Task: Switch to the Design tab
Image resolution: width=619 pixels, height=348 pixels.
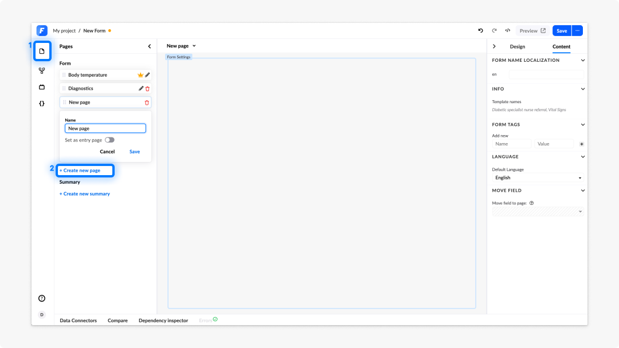Action: coord(517,46)
